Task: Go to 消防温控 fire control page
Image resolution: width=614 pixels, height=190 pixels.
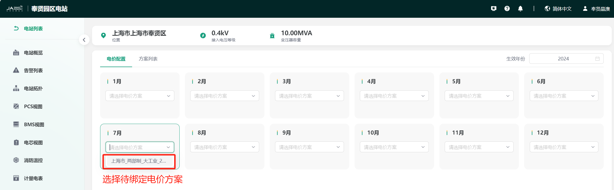Action: [x=33, y=160]
